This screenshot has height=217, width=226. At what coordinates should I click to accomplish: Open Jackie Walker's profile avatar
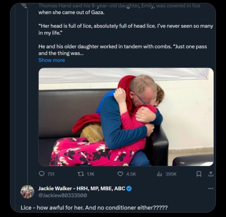click(28, 192)
